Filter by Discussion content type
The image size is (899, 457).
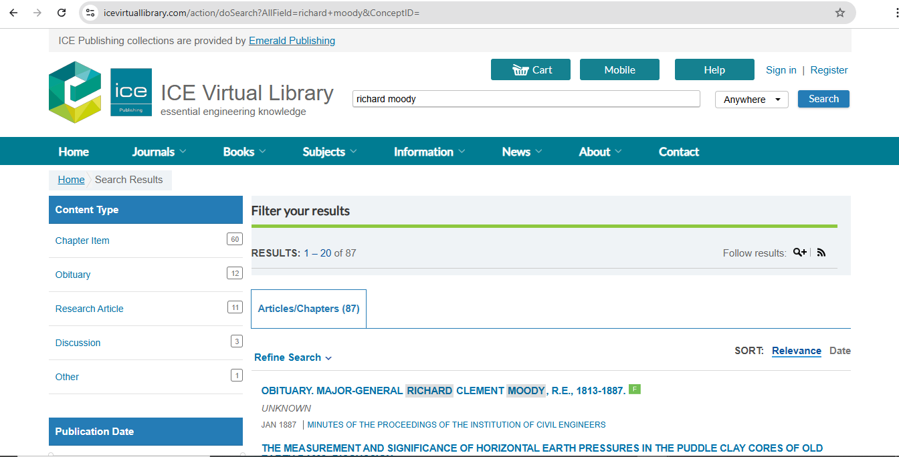(78, 343)
